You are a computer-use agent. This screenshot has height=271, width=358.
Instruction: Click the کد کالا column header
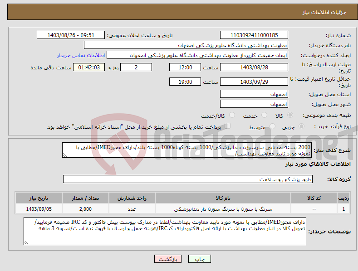pyautogui.click(x=314, y=198)
